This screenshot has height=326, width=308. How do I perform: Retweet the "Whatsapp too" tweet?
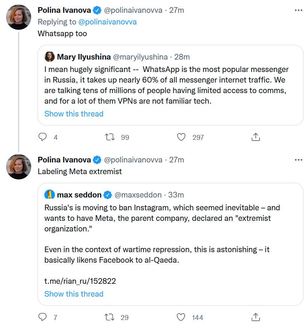110,137
